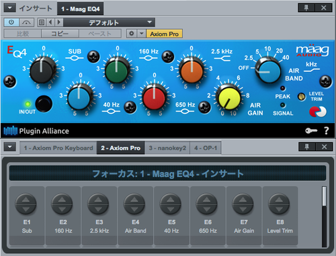Select the 1 - Maag EQ4 tab
The width and height of the screenshot is (336, 256).
[81, 9]
